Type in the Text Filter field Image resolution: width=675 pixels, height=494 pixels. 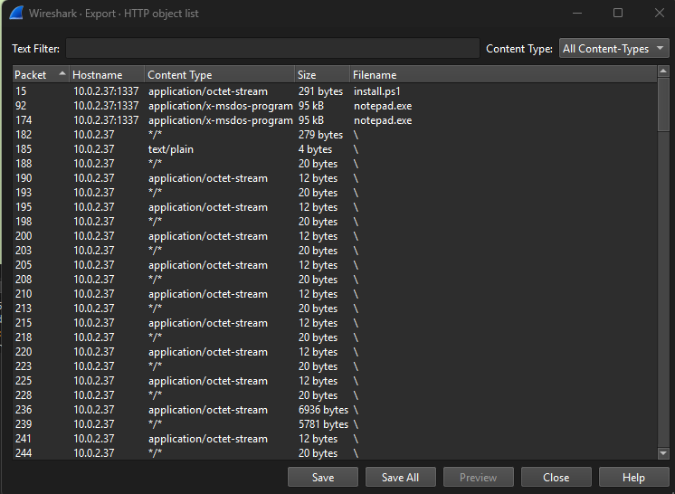click(x=271, y=49)
